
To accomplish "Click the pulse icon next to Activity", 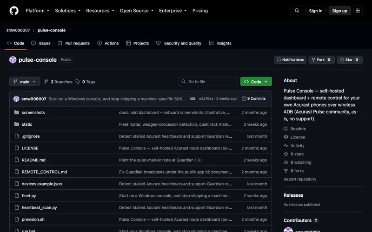I will (x=286, y=146).
